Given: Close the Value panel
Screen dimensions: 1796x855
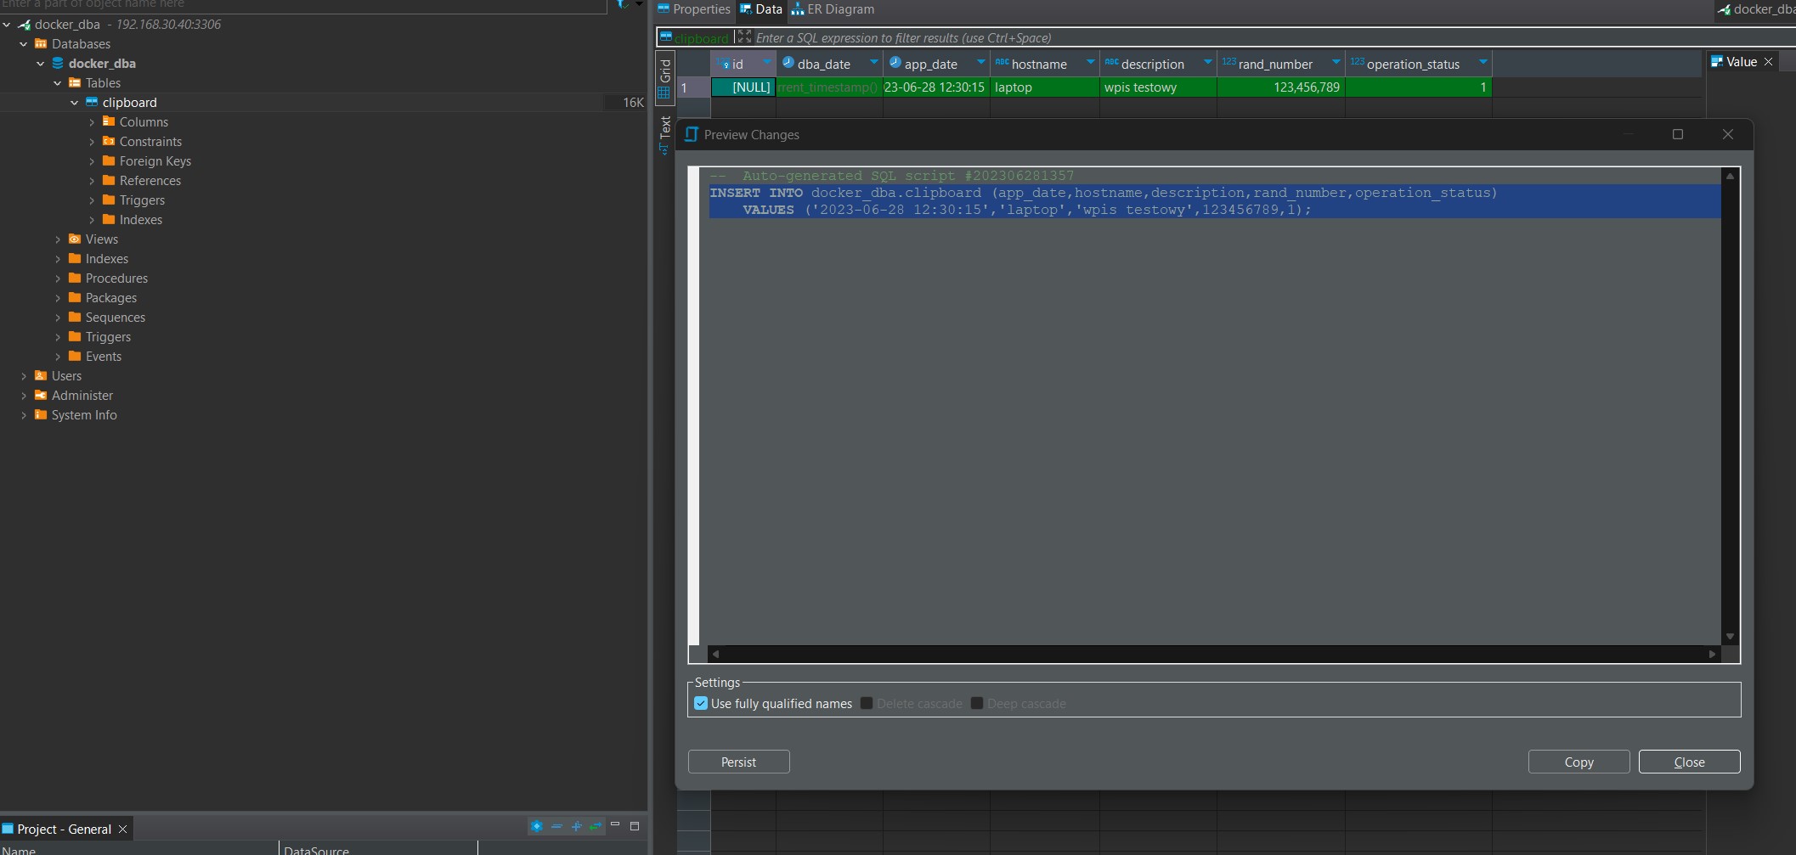Looking at the screenshot, I should point(1769,62).
